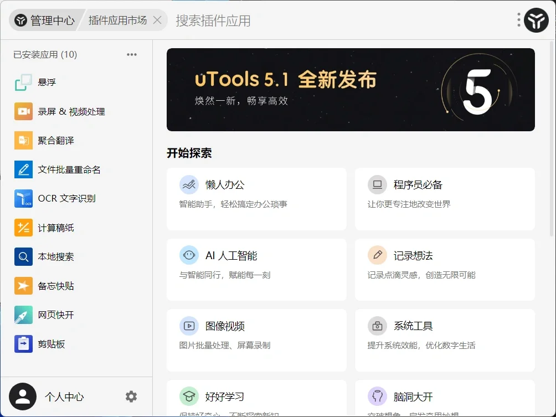Click the 个人中心 label
Image resolution: width=556 pixels, height=417 pixels.
click(x=65, y=397)
